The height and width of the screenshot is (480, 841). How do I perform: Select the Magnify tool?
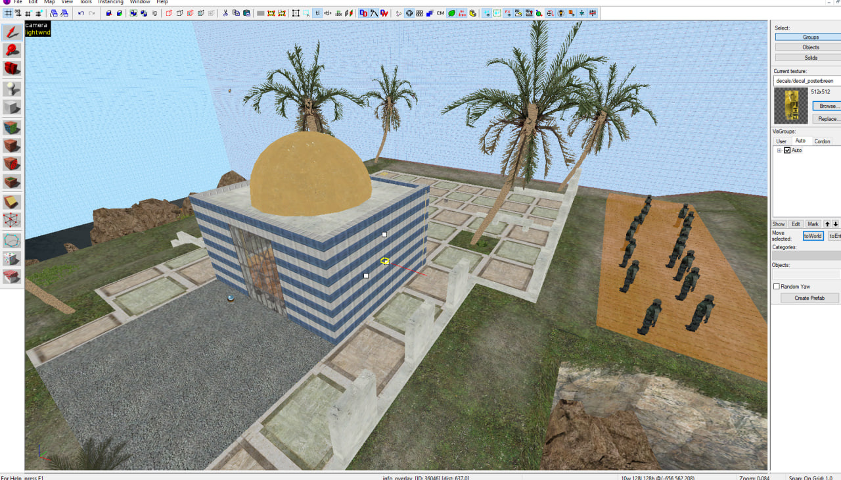click(x=12, y=50)
